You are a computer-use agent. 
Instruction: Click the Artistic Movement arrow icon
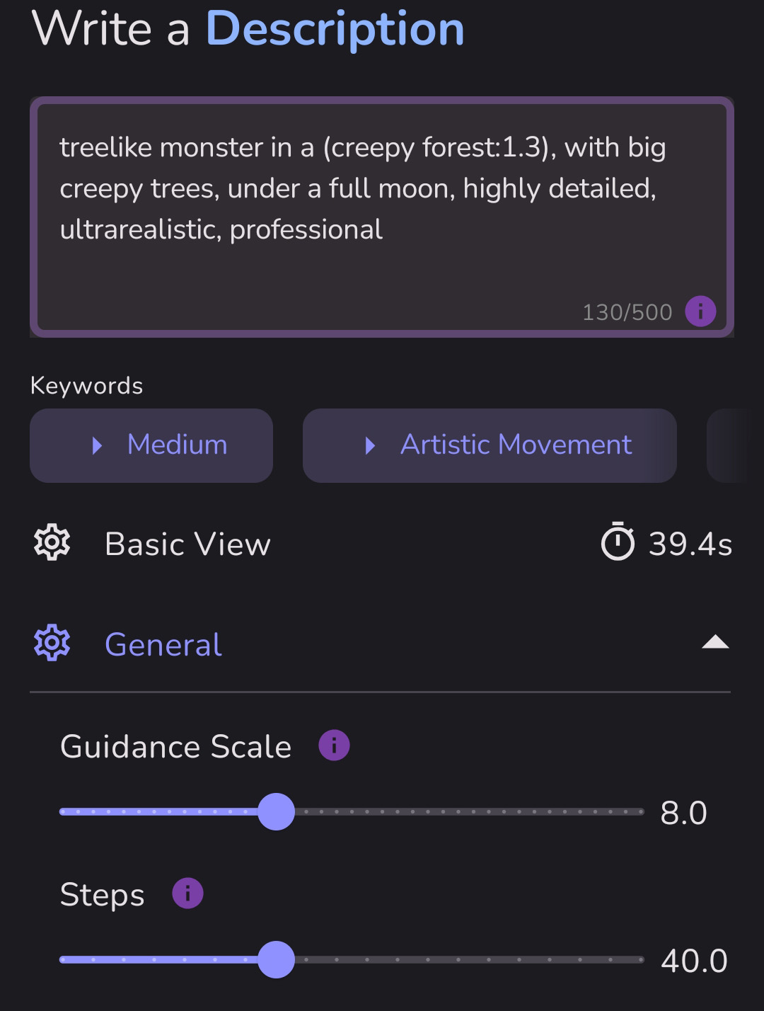coord(370,445)
